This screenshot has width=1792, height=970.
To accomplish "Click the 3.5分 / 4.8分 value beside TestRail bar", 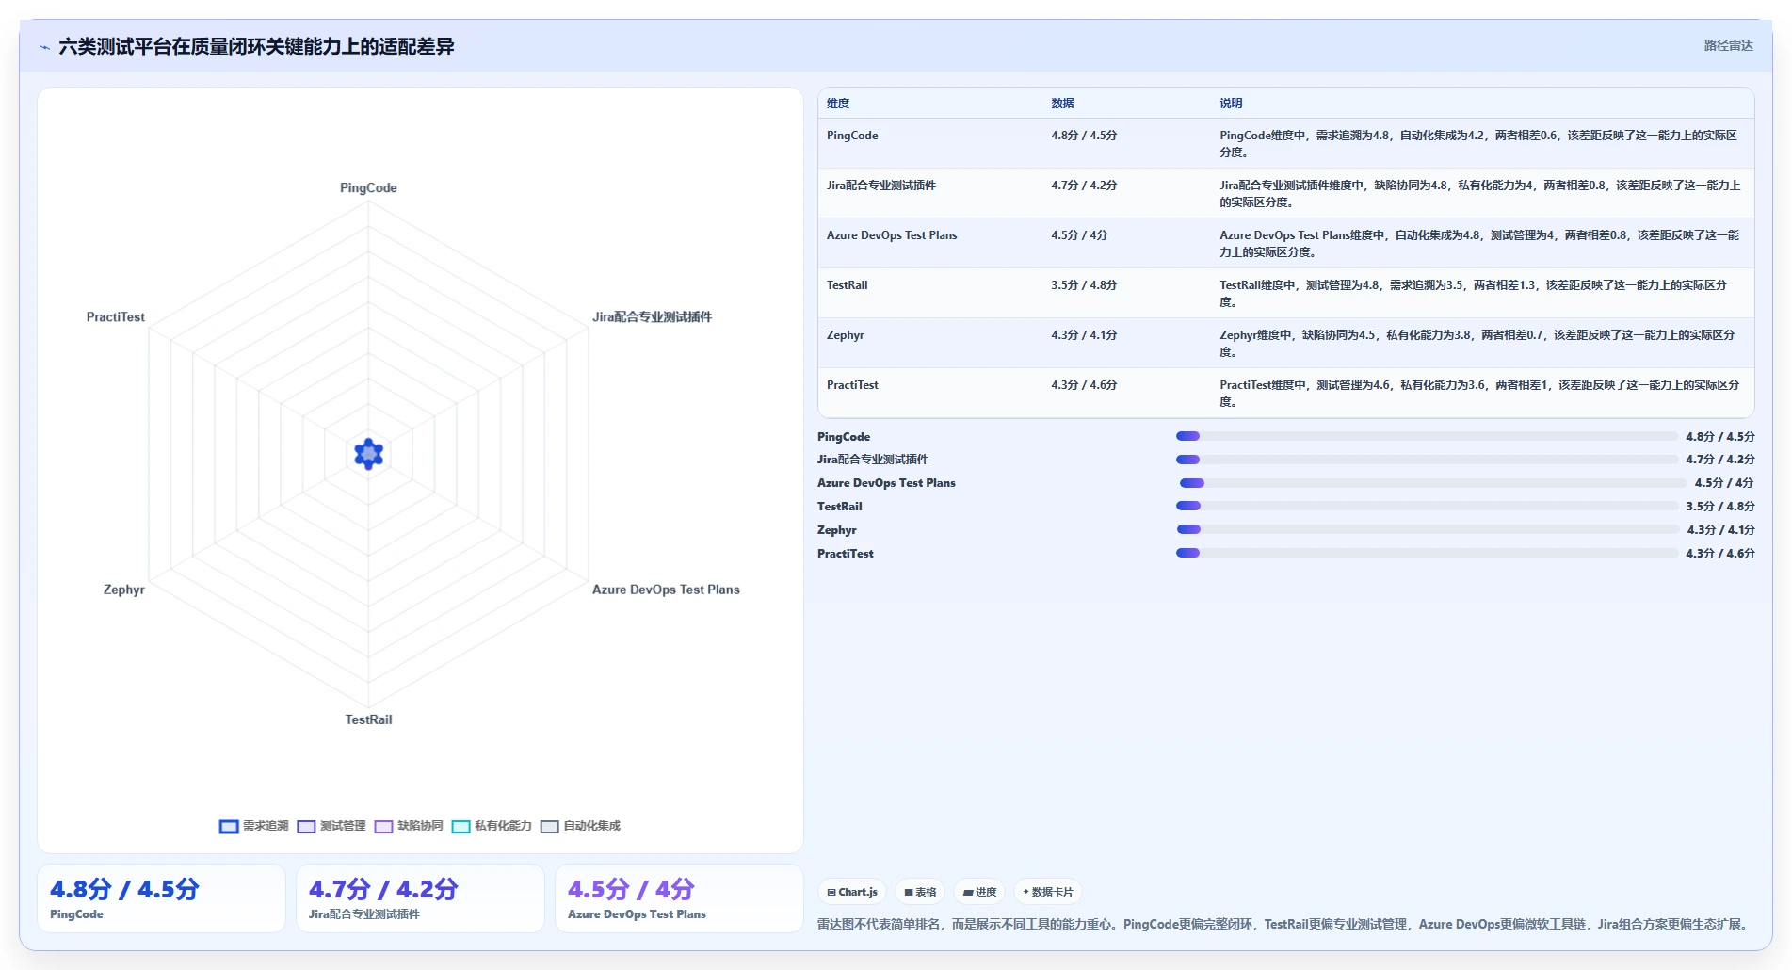I will 1720,507.
